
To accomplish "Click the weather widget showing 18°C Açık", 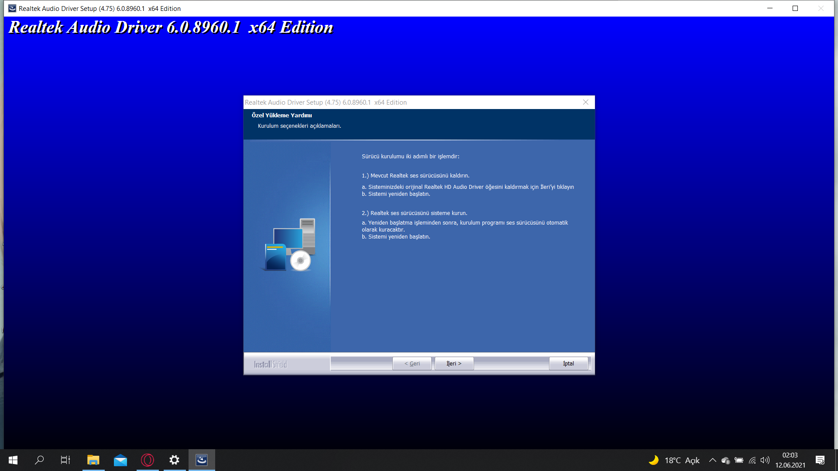I will (x=674, y=460).
